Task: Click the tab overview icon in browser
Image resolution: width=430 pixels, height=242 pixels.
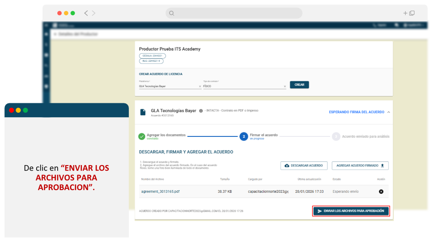Action: [412, 13]
